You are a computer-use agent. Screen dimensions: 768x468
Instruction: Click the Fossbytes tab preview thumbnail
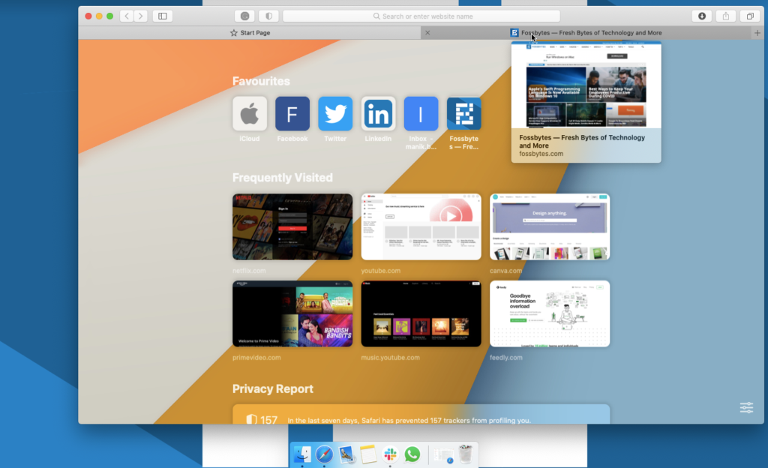[586, 85]
